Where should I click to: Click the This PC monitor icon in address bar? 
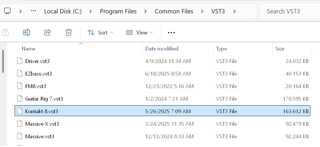point(7,11)
